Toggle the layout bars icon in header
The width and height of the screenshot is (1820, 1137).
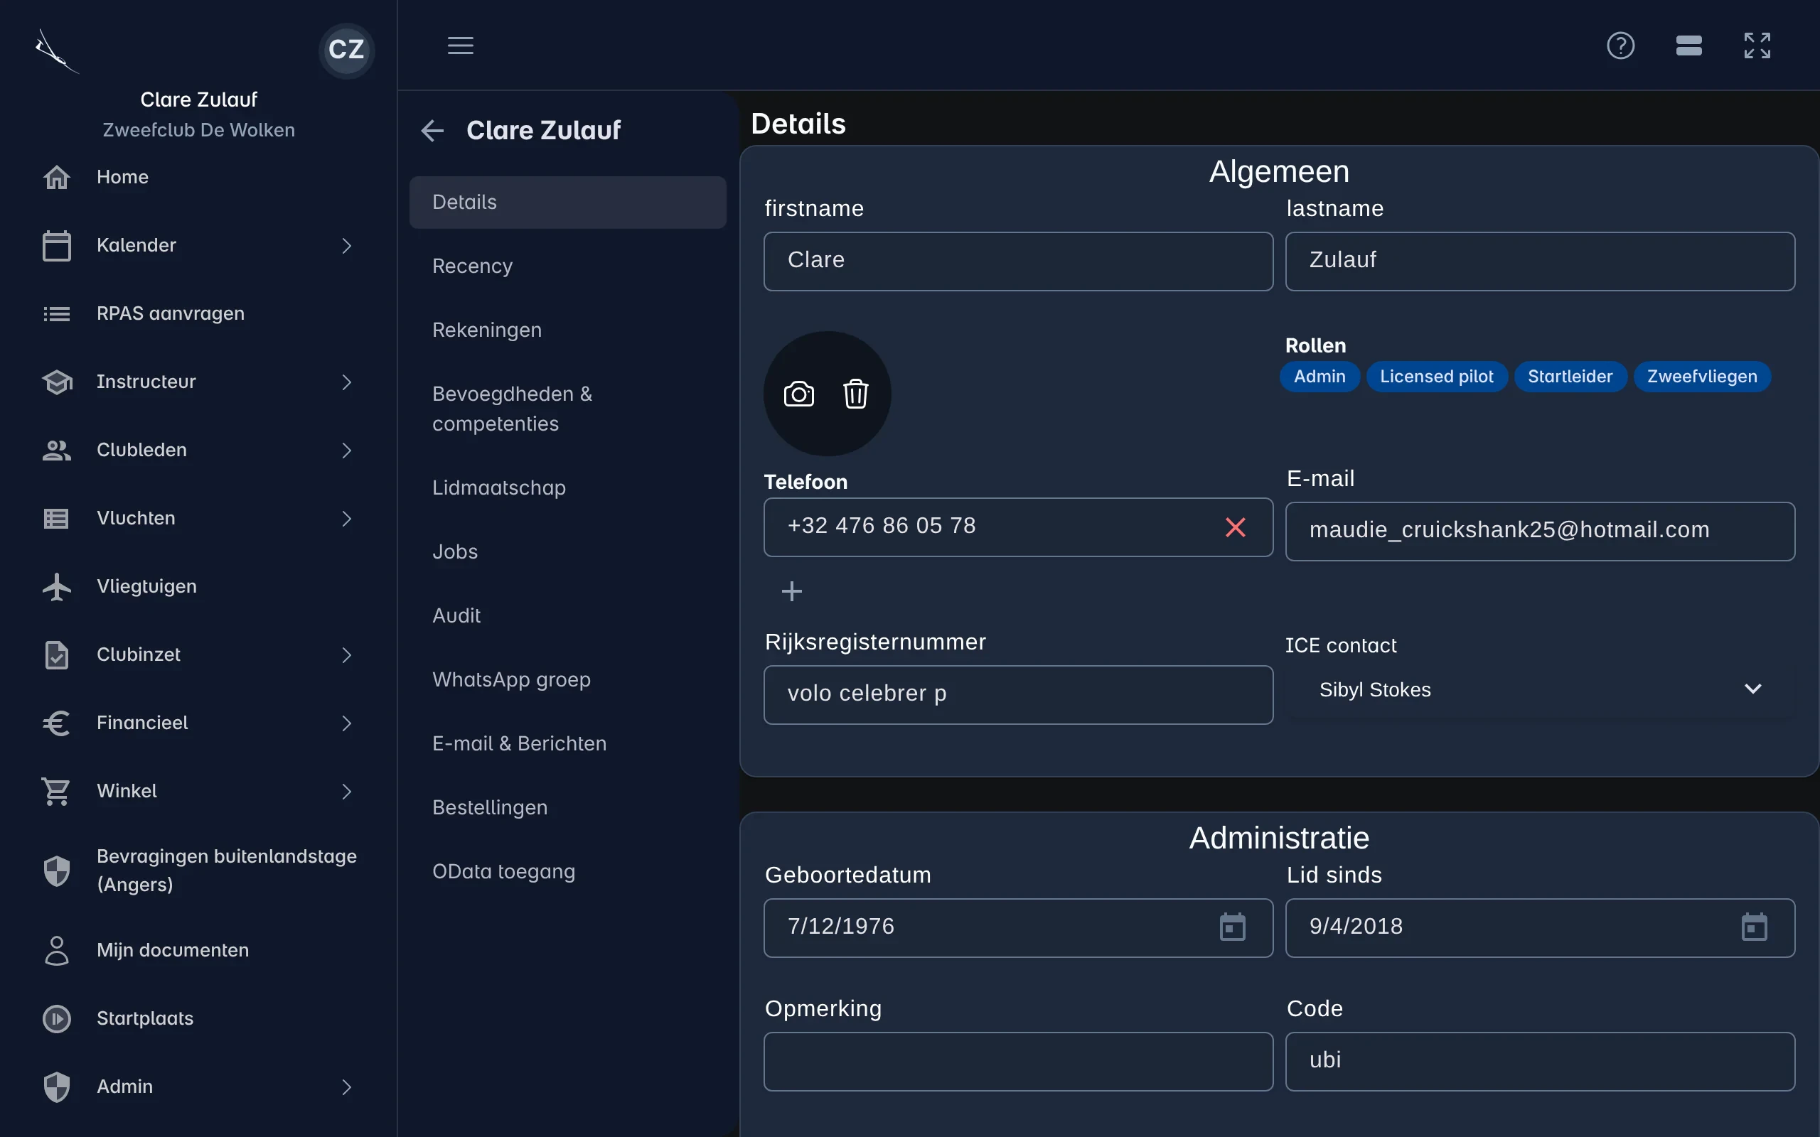point(1689,45)
